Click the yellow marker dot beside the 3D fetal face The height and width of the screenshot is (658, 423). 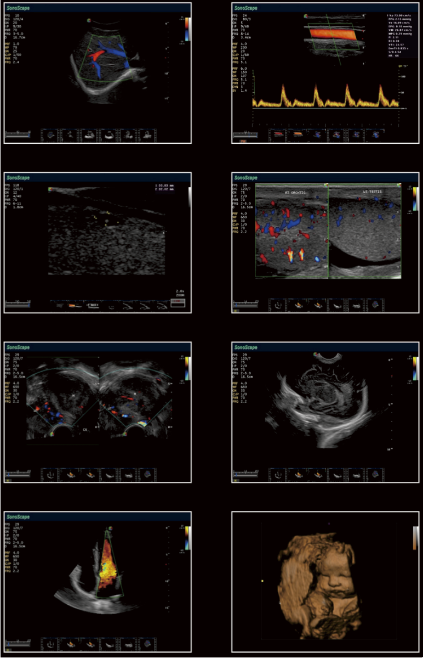point(263,580)
